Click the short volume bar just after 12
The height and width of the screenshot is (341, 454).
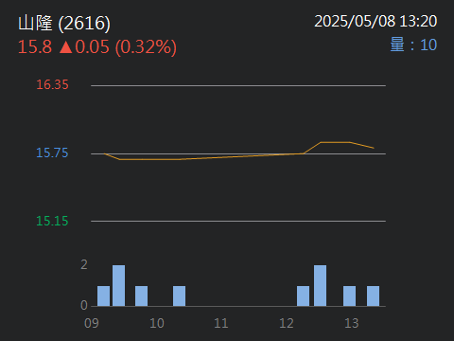point(303,296)
